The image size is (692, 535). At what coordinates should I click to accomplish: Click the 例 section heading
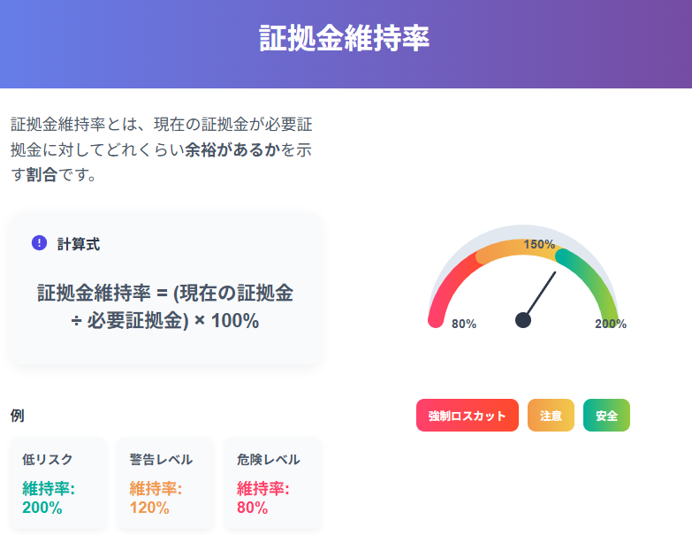coord(17,416)
